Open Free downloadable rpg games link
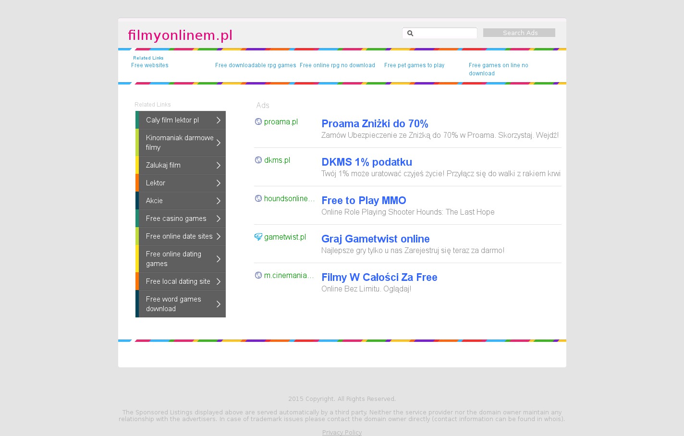The image size is (684, 436). 256,65
